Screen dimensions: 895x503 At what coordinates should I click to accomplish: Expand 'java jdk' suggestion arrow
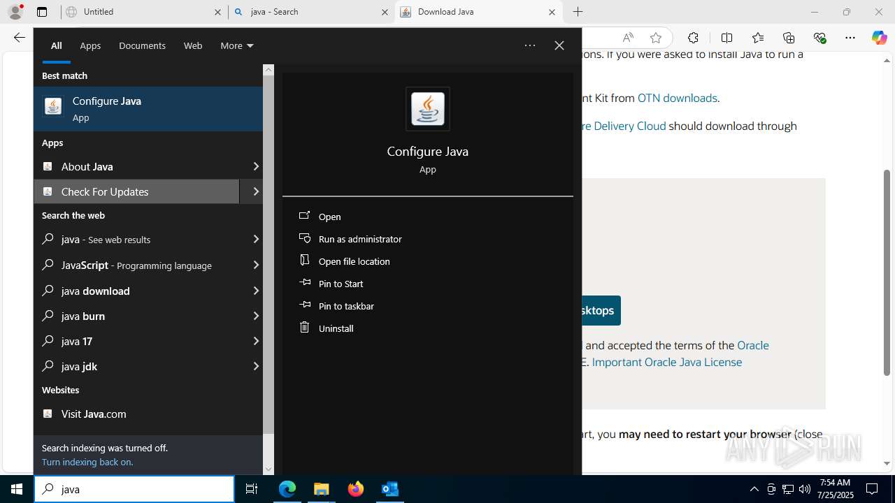pos(255,366)
